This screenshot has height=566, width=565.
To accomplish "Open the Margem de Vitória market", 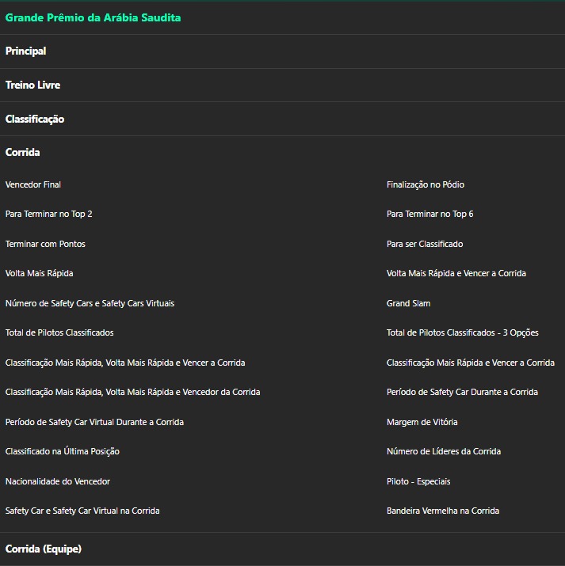I will 422,423.
